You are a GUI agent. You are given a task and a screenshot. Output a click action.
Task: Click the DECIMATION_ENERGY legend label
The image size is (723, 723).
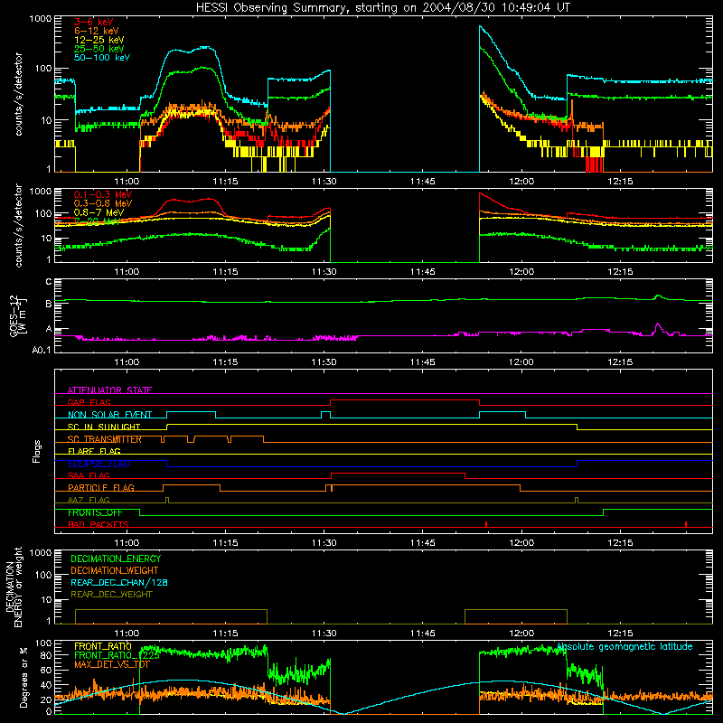tap(116, 559)
